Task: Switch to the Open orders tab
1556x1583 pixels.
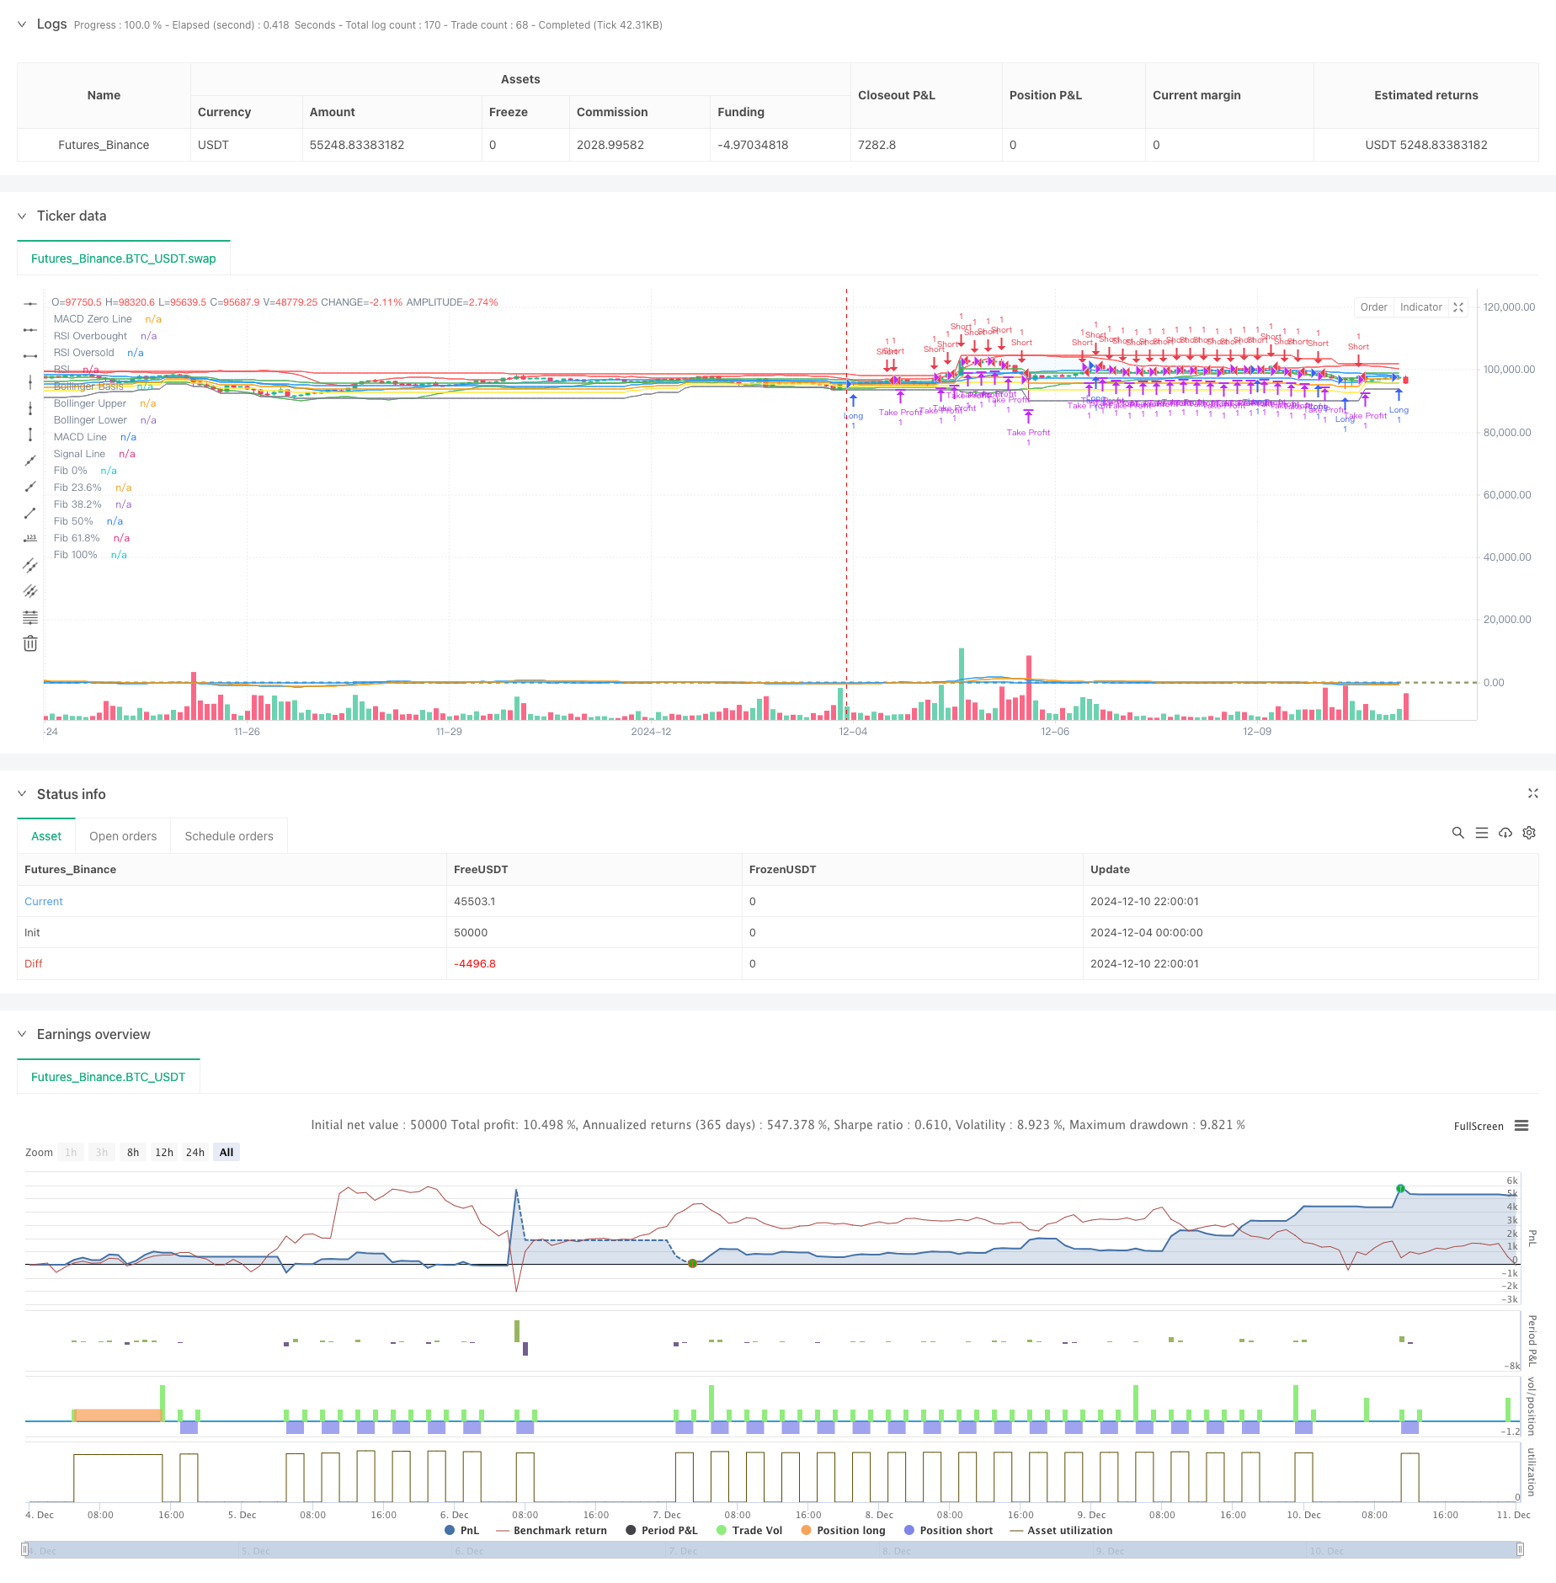Action: (x=123, y=836)
